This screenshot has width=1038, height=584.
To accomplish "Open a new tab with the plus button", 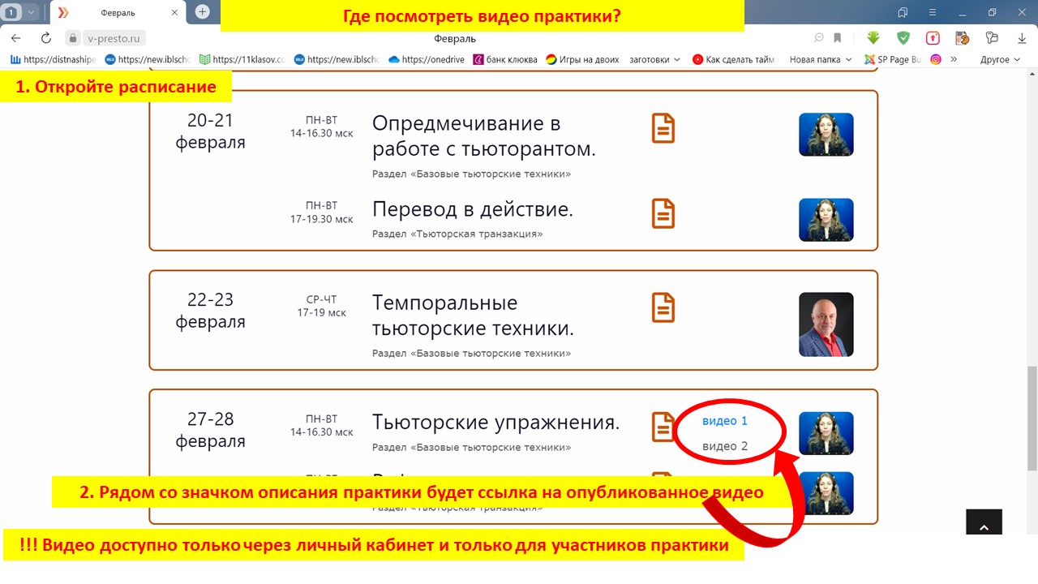I will pyautogui.click(x=203, y=11).
